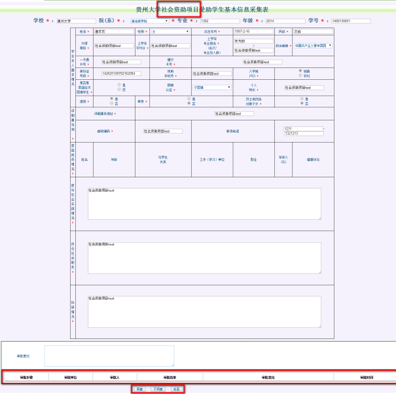Click the 审批单位 column header

[71, 378]
